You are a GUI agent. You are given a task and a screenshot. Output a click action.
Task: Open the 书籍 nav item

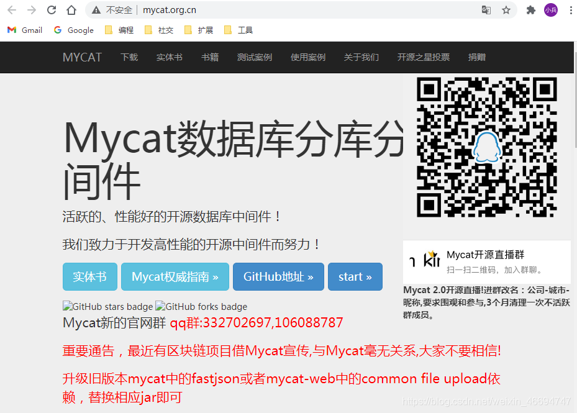210,57
